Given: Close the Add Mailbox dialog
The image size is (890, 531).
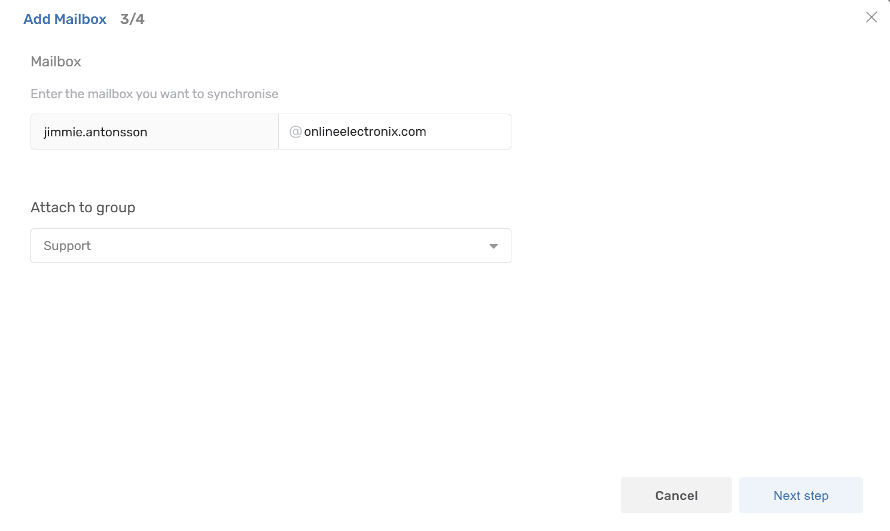Looking at the screenshot, I should 871,17.
